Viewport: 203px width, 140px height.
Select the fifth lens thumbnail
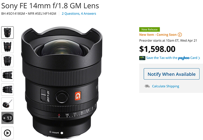pos(7,89)
